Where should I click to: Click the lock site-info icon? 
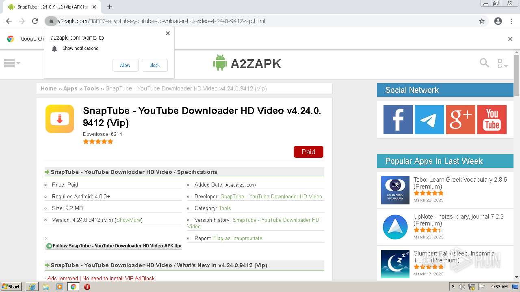51,21
